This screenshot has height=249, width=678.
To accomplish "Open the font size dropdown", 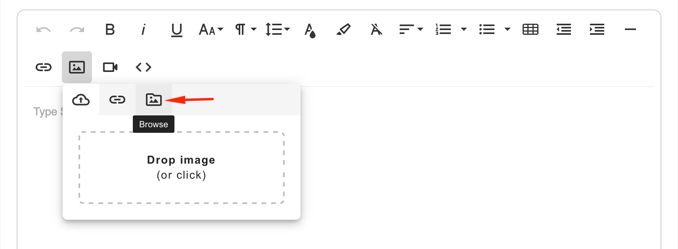I will click(x=211, y=30).
